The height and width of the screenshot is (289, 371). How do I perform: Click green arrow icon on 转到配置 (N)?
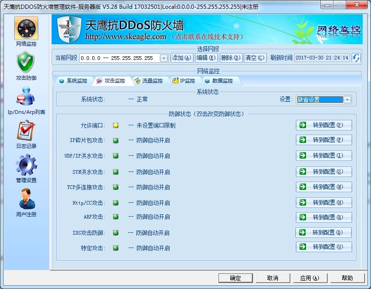point(303,187)
